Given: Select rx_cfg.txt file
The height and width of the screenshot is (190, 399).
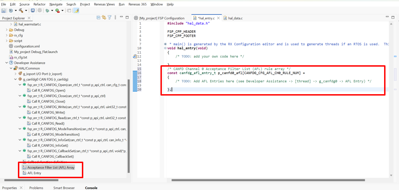Looking at the screenshot, I should (x=21, y=57).
